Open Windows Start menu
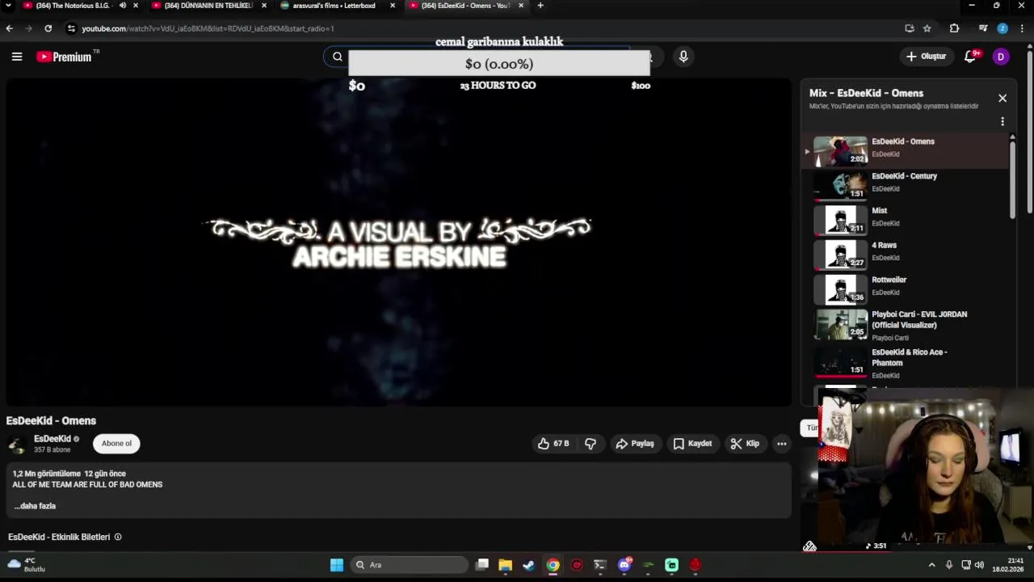 337,565
